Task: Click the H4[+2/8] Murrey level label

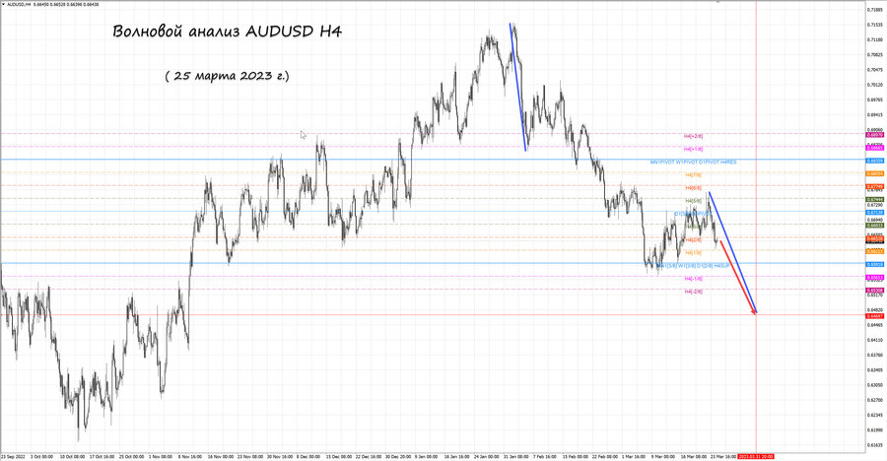Action: pyautogui.click(x=693, y=136)
